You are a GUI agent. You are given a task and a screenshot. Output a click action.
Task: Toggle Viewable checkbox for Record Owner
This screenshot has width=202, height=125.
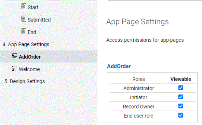pos(181,106)
